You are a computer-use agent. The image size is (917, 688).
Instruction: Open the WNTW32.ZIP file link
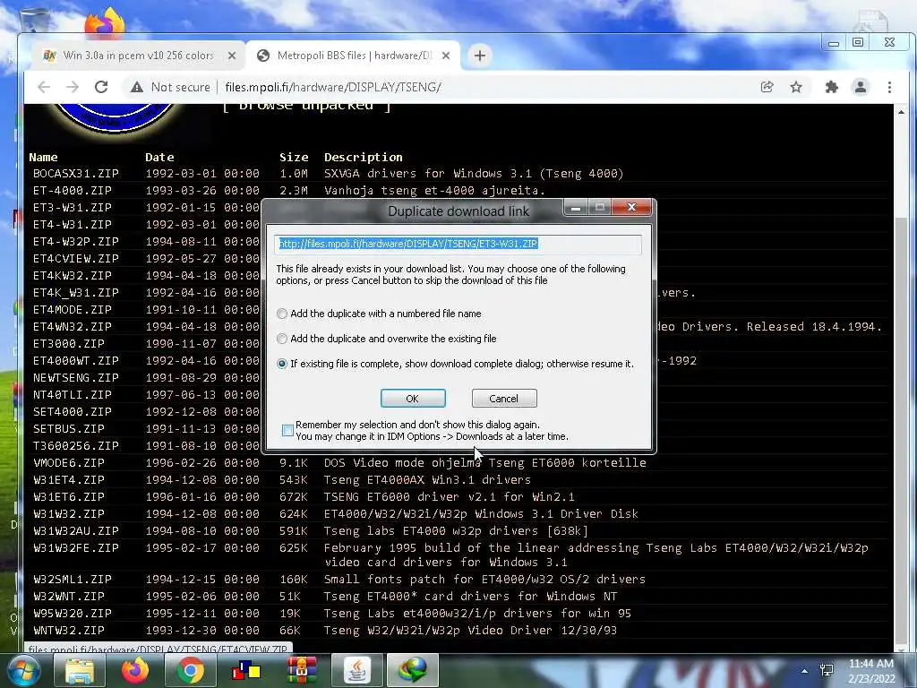(x=69, y=631)
